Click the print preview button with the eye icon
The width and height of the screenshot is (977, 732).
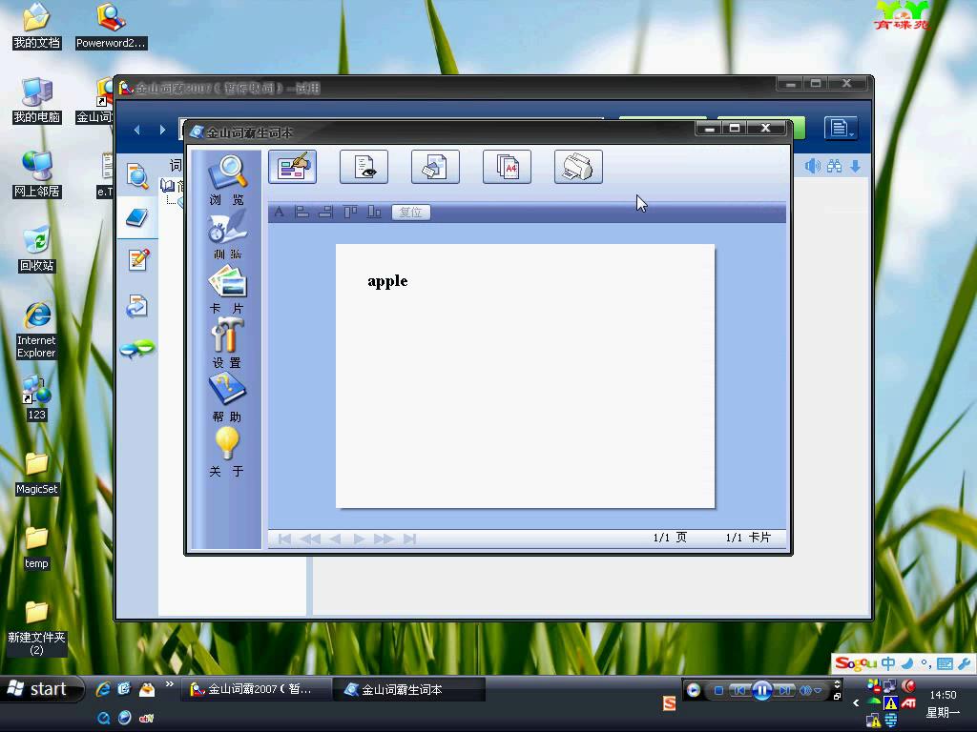click(x=364, y=167)
